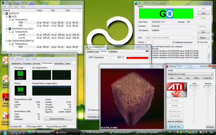216x135 pixels.
Task: Open the Adobe Reader desktop shortcut
Action: click(5, 100)
